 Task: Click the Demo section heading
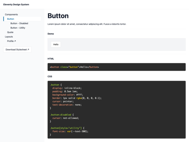click(x=51, y=34)
